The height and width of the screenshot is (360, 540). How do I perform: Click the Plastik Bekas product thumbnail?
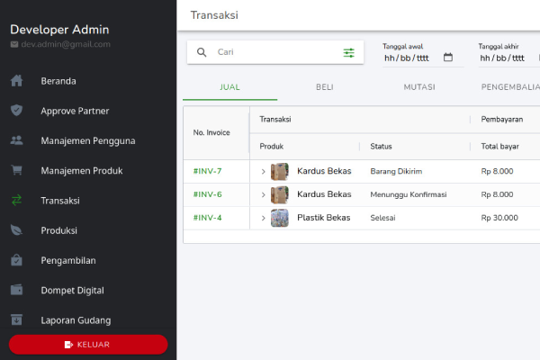(x=280, y=218)
